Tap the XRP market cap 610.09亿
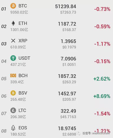This screenshot has height=138, width=113. [x=18, y=47]
